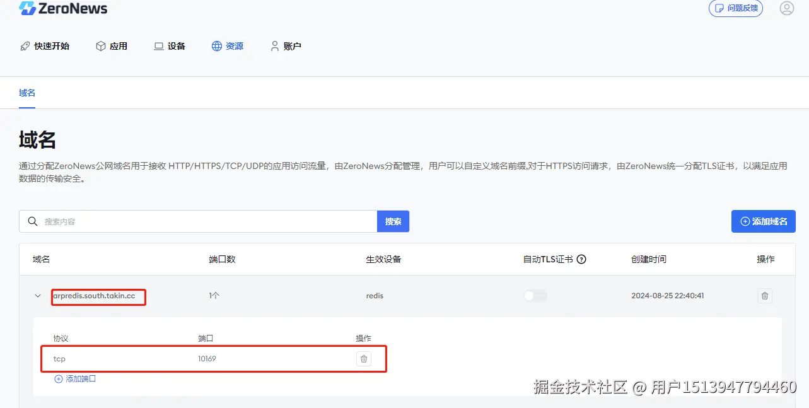This screenshot has height=408, width=809.
Task: Click the 生效设备 column header
Action: tap(383, 259)
